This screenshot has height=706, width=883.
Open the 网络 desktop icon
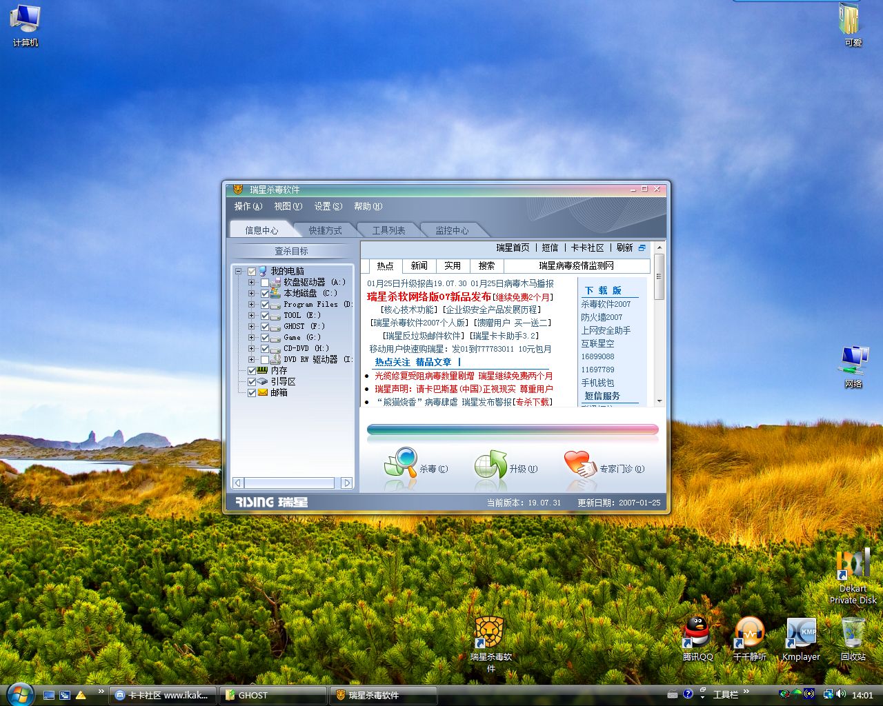853,367
